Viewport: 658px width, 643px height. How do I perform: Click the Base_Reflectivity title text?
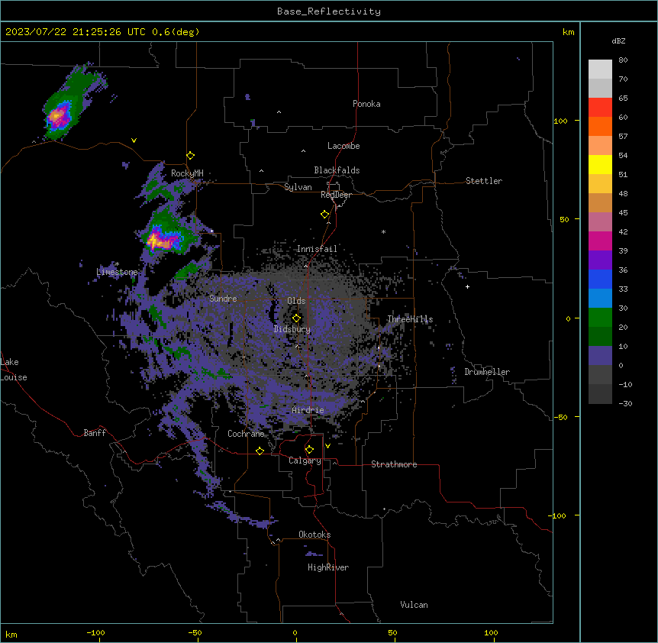(x=329, y=11)
